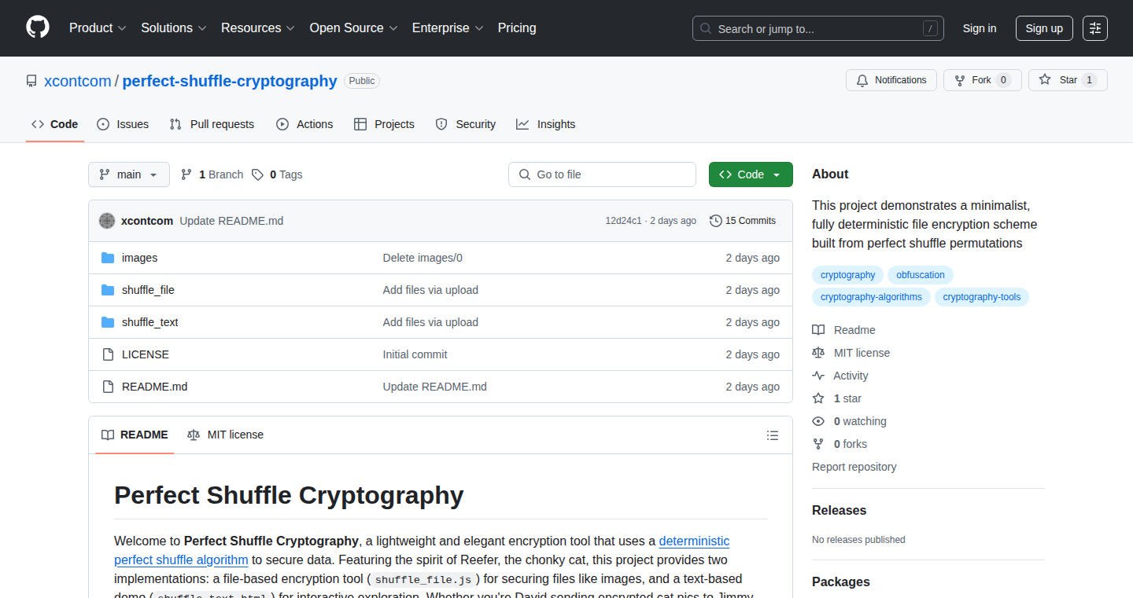Screen dimensions: 1133x598
Task: Open the Insights tab
Action: tap(546, 124)
